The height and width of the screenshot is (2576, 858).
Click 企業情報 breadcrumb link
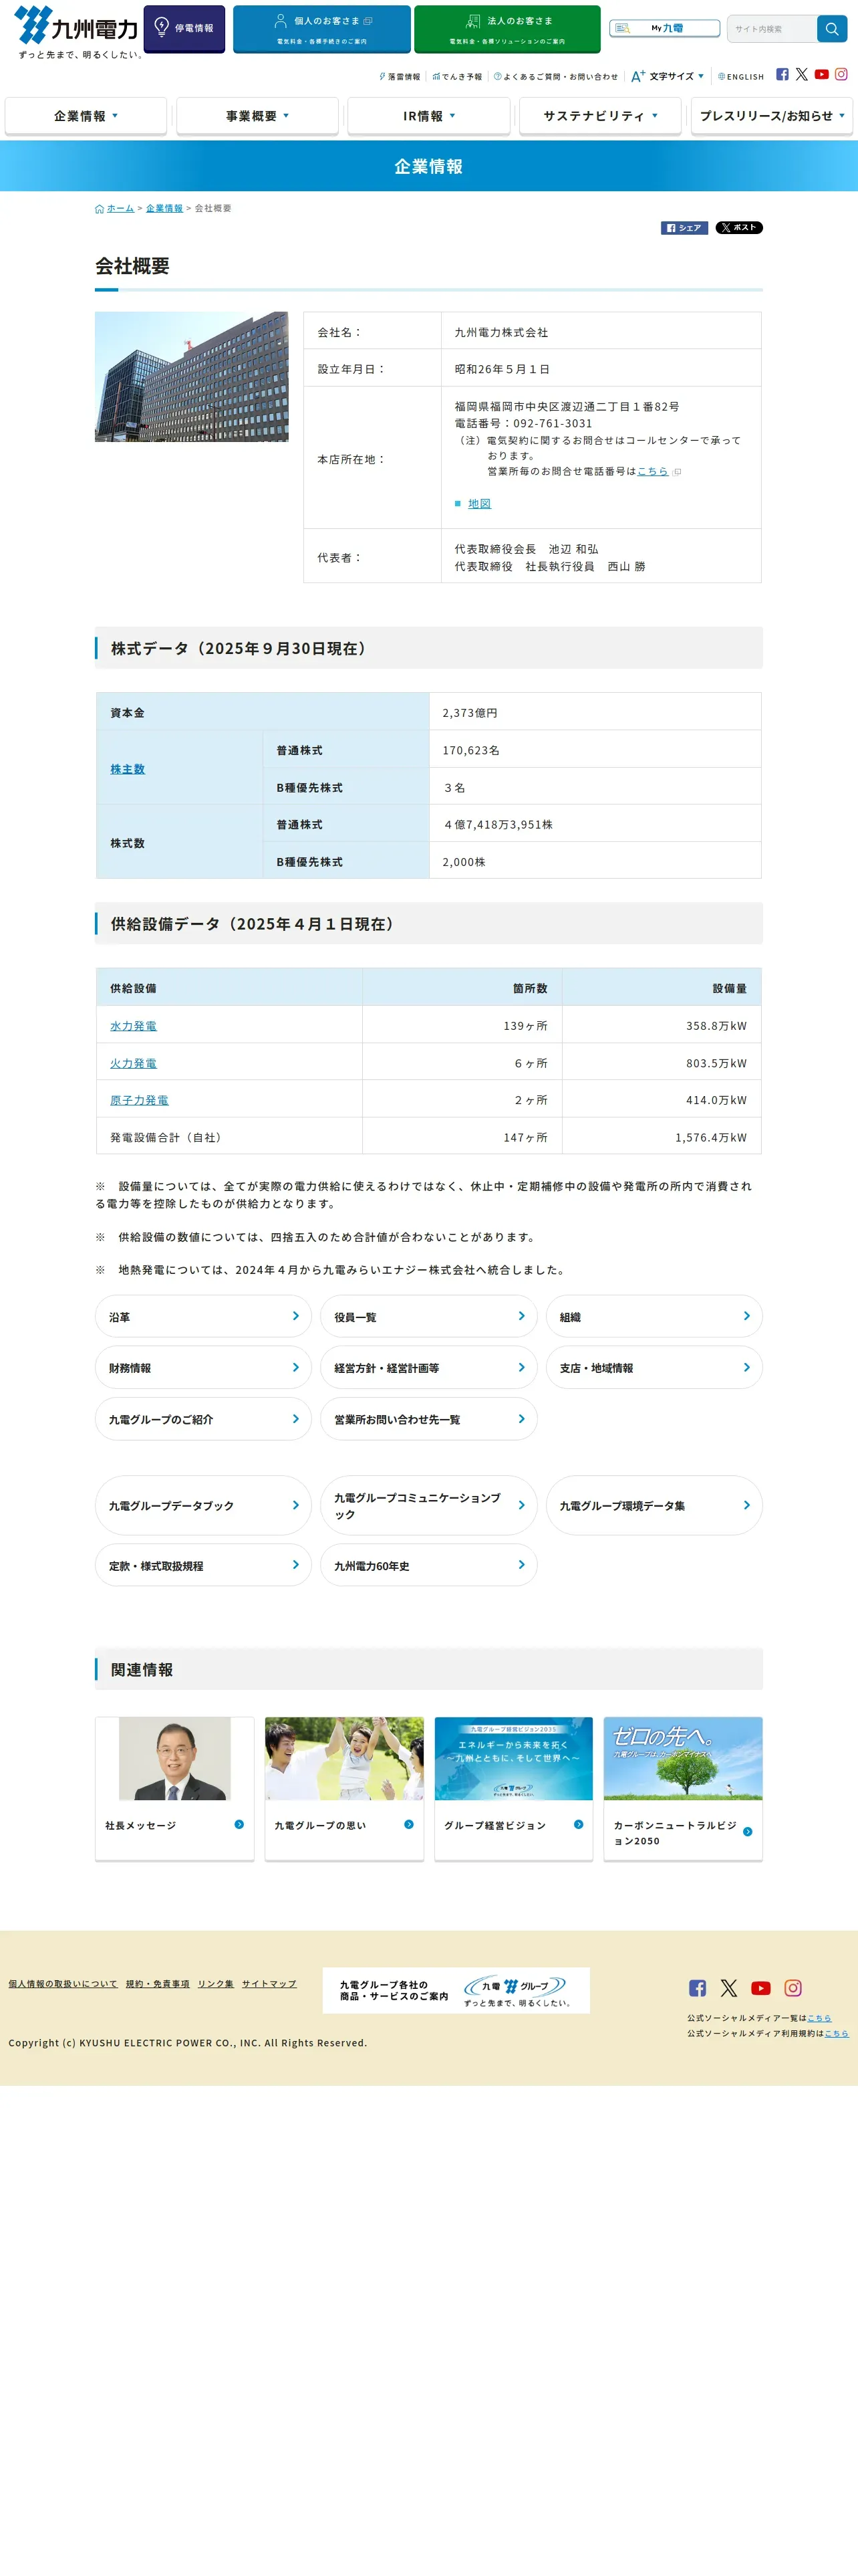(x=165, y=208)
